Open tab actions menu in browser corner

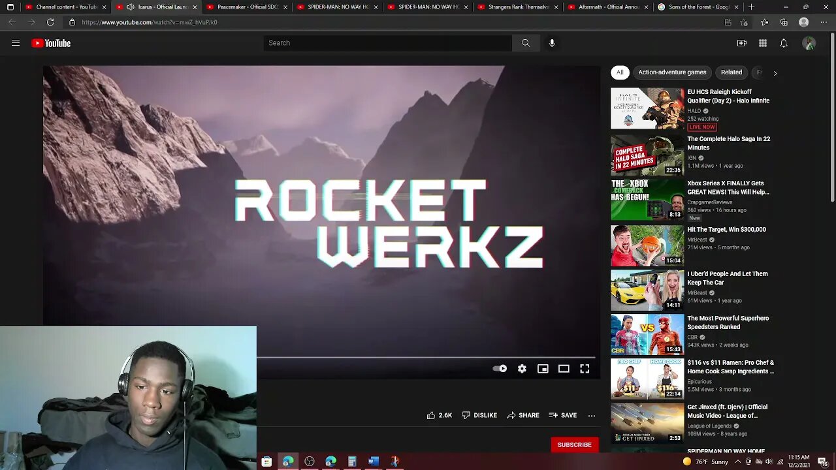10,7
